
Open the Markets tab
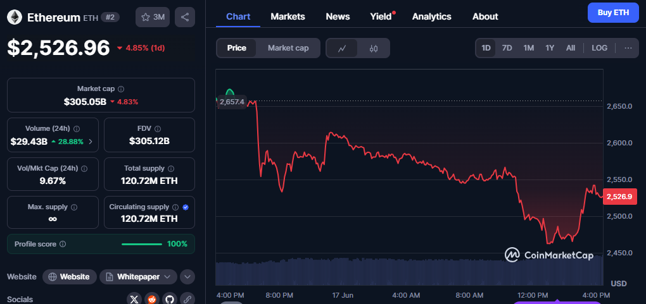coord(288,16)
